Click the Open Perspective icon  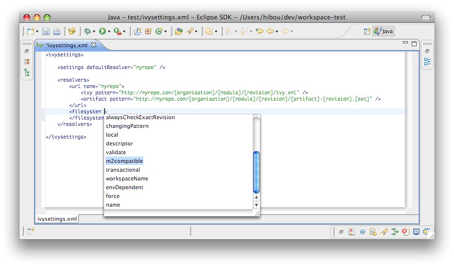(x=367, y=31)
